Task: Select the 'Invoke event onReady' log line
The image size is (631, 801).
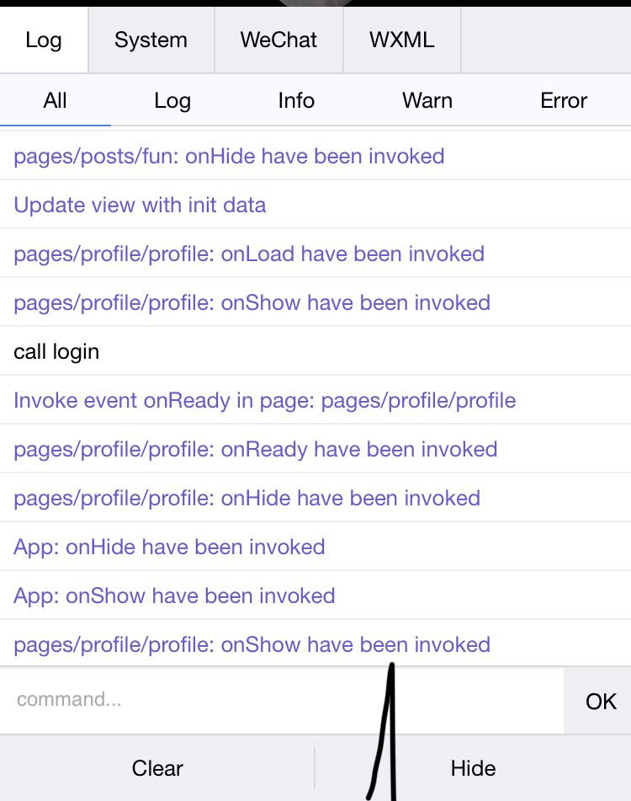Action: tap(264, 400)
